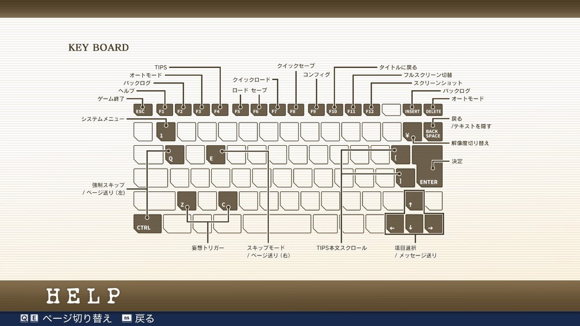Screen dimensions: 580x326
Task: Click the スキップモード label
Action: [266, 248]
